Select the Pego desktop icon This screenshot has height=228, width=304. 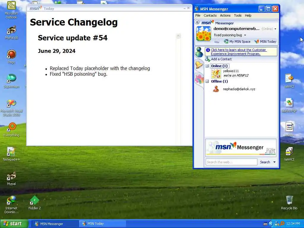click(12, 57)
